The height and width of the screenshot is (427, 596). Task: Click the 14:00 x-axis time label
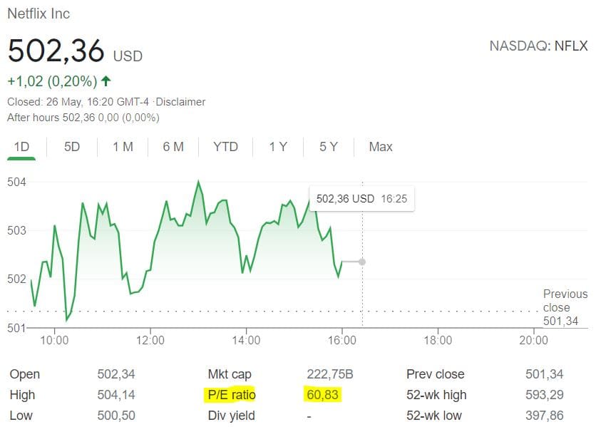(246, 340)
